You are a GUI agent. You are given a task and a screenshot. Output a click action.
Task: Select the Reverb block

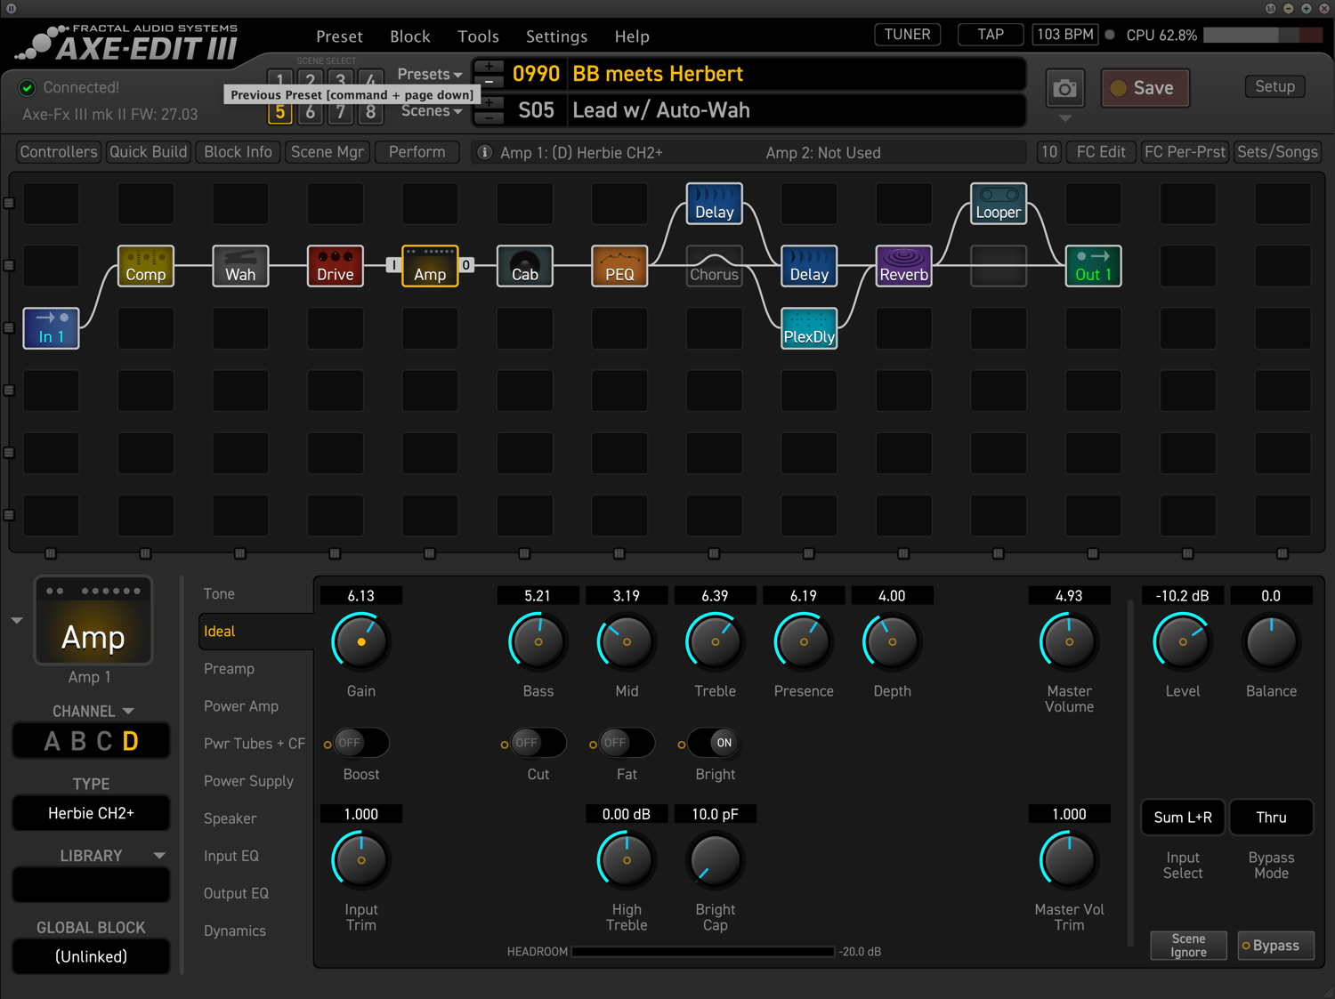[904, 266]
